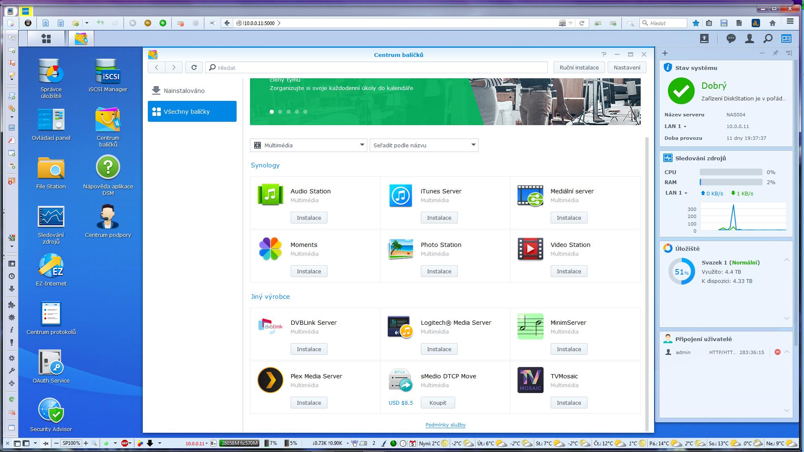Open the Plex Media Server package icon
This screenshot has width=804, height=452.
click(270, 380)
